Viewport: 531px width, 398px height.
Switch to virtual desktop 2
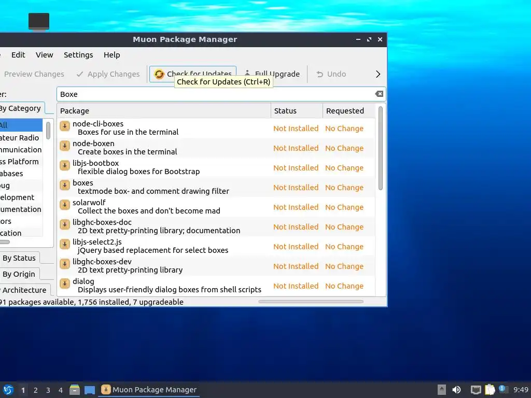tap(36, 390)
